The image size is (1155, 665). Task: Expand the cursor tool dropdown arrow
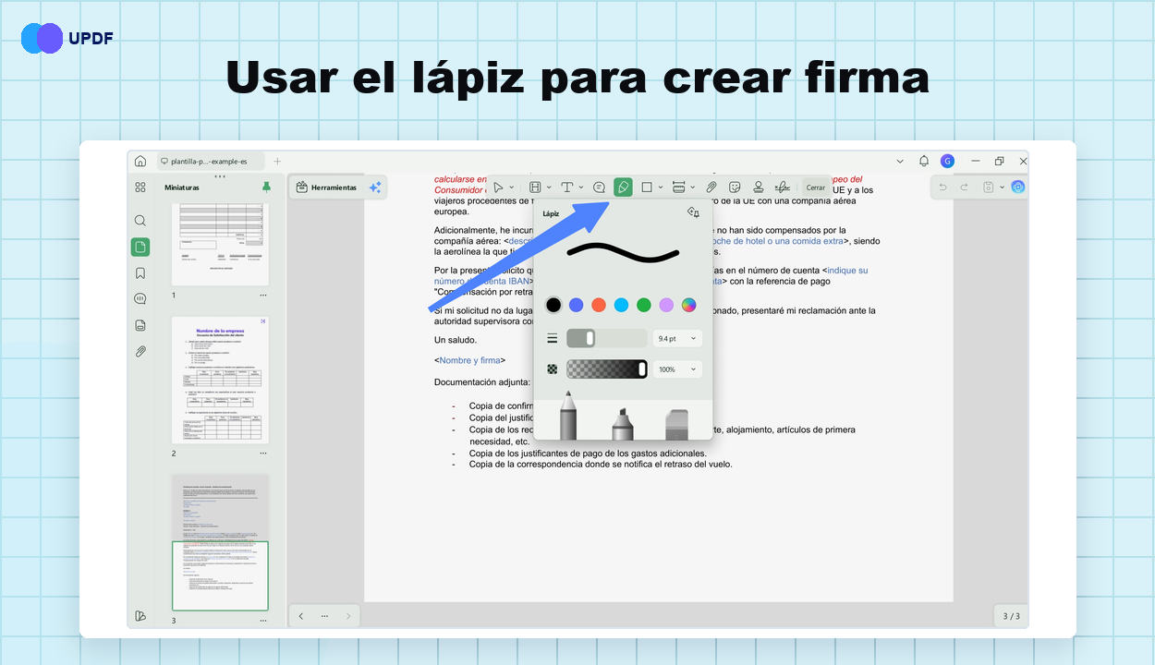pyautogui.click(x=512, y=187)
